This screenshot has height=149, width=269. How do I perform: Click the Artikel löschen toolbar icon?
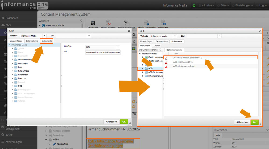click(108, 23)
